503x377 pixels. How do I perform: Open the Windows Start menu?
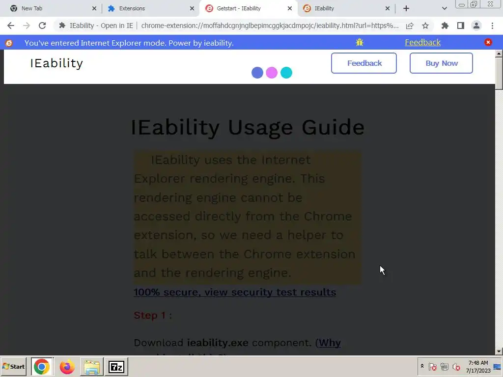coord(13,367)
